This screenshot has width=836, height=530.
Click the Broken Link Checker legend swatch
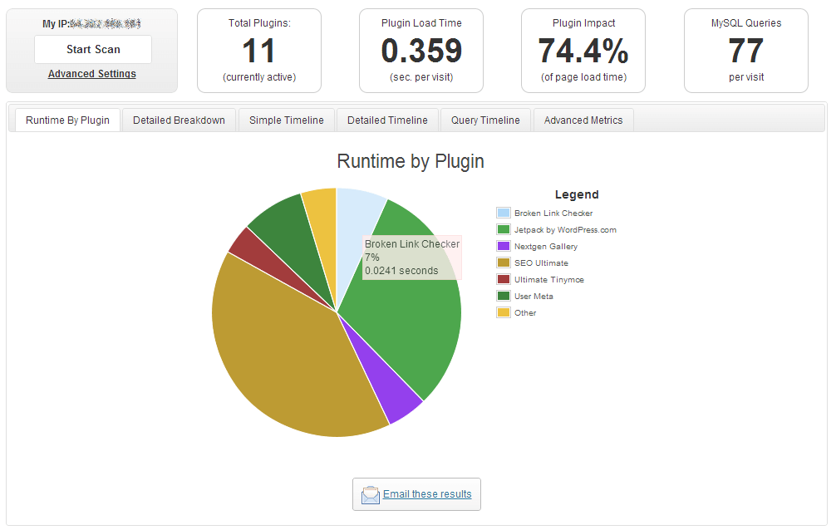502,213
